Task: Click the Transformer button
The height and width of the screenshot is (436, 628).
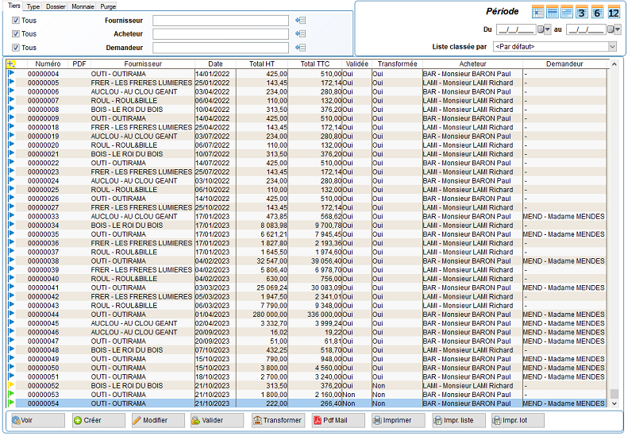Action: pyautogui.click(x=278, y=420)
